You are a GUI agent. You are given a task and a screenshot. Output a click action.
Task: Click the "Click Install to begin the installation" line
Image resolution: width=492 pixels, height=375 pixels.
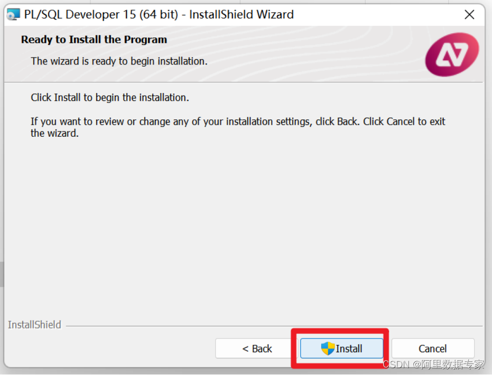pyautogui.click(x=110, y=98)
